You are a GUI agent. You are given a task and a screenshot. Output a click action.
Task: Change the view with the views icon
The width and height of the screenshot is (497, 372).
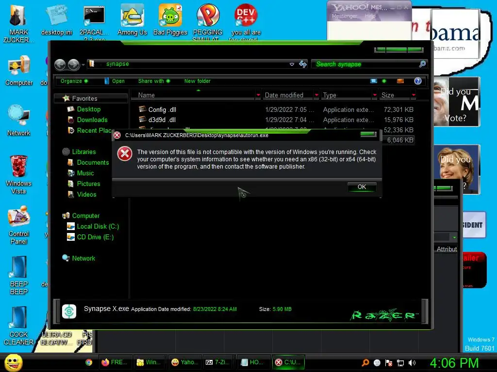point(374,81)
